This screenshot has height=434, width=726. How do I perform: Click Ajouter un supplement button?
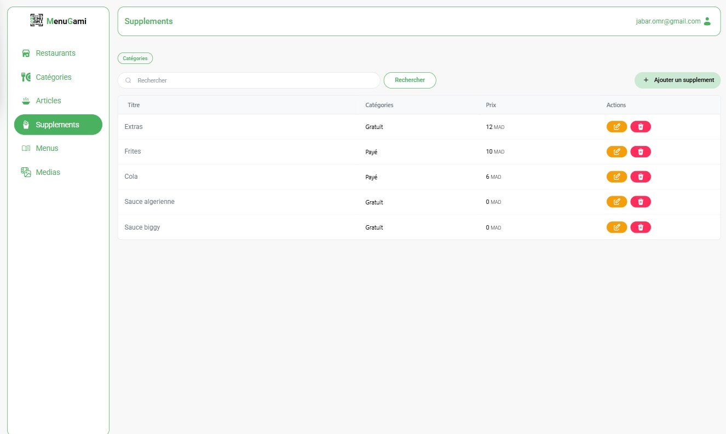pos(677,80)
